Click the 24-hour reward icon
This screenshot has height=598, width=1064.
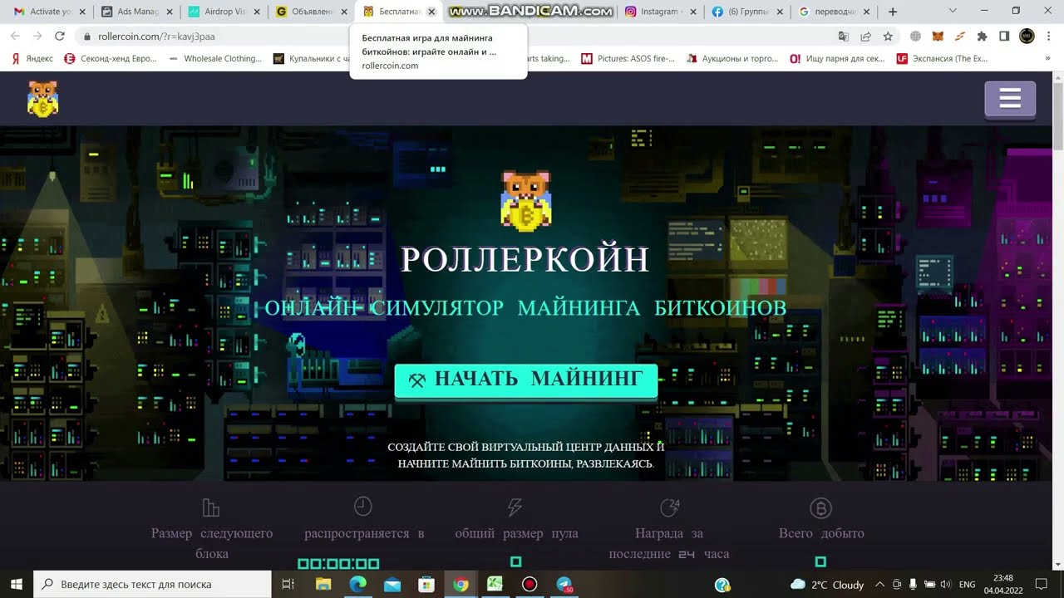(669, 507)
